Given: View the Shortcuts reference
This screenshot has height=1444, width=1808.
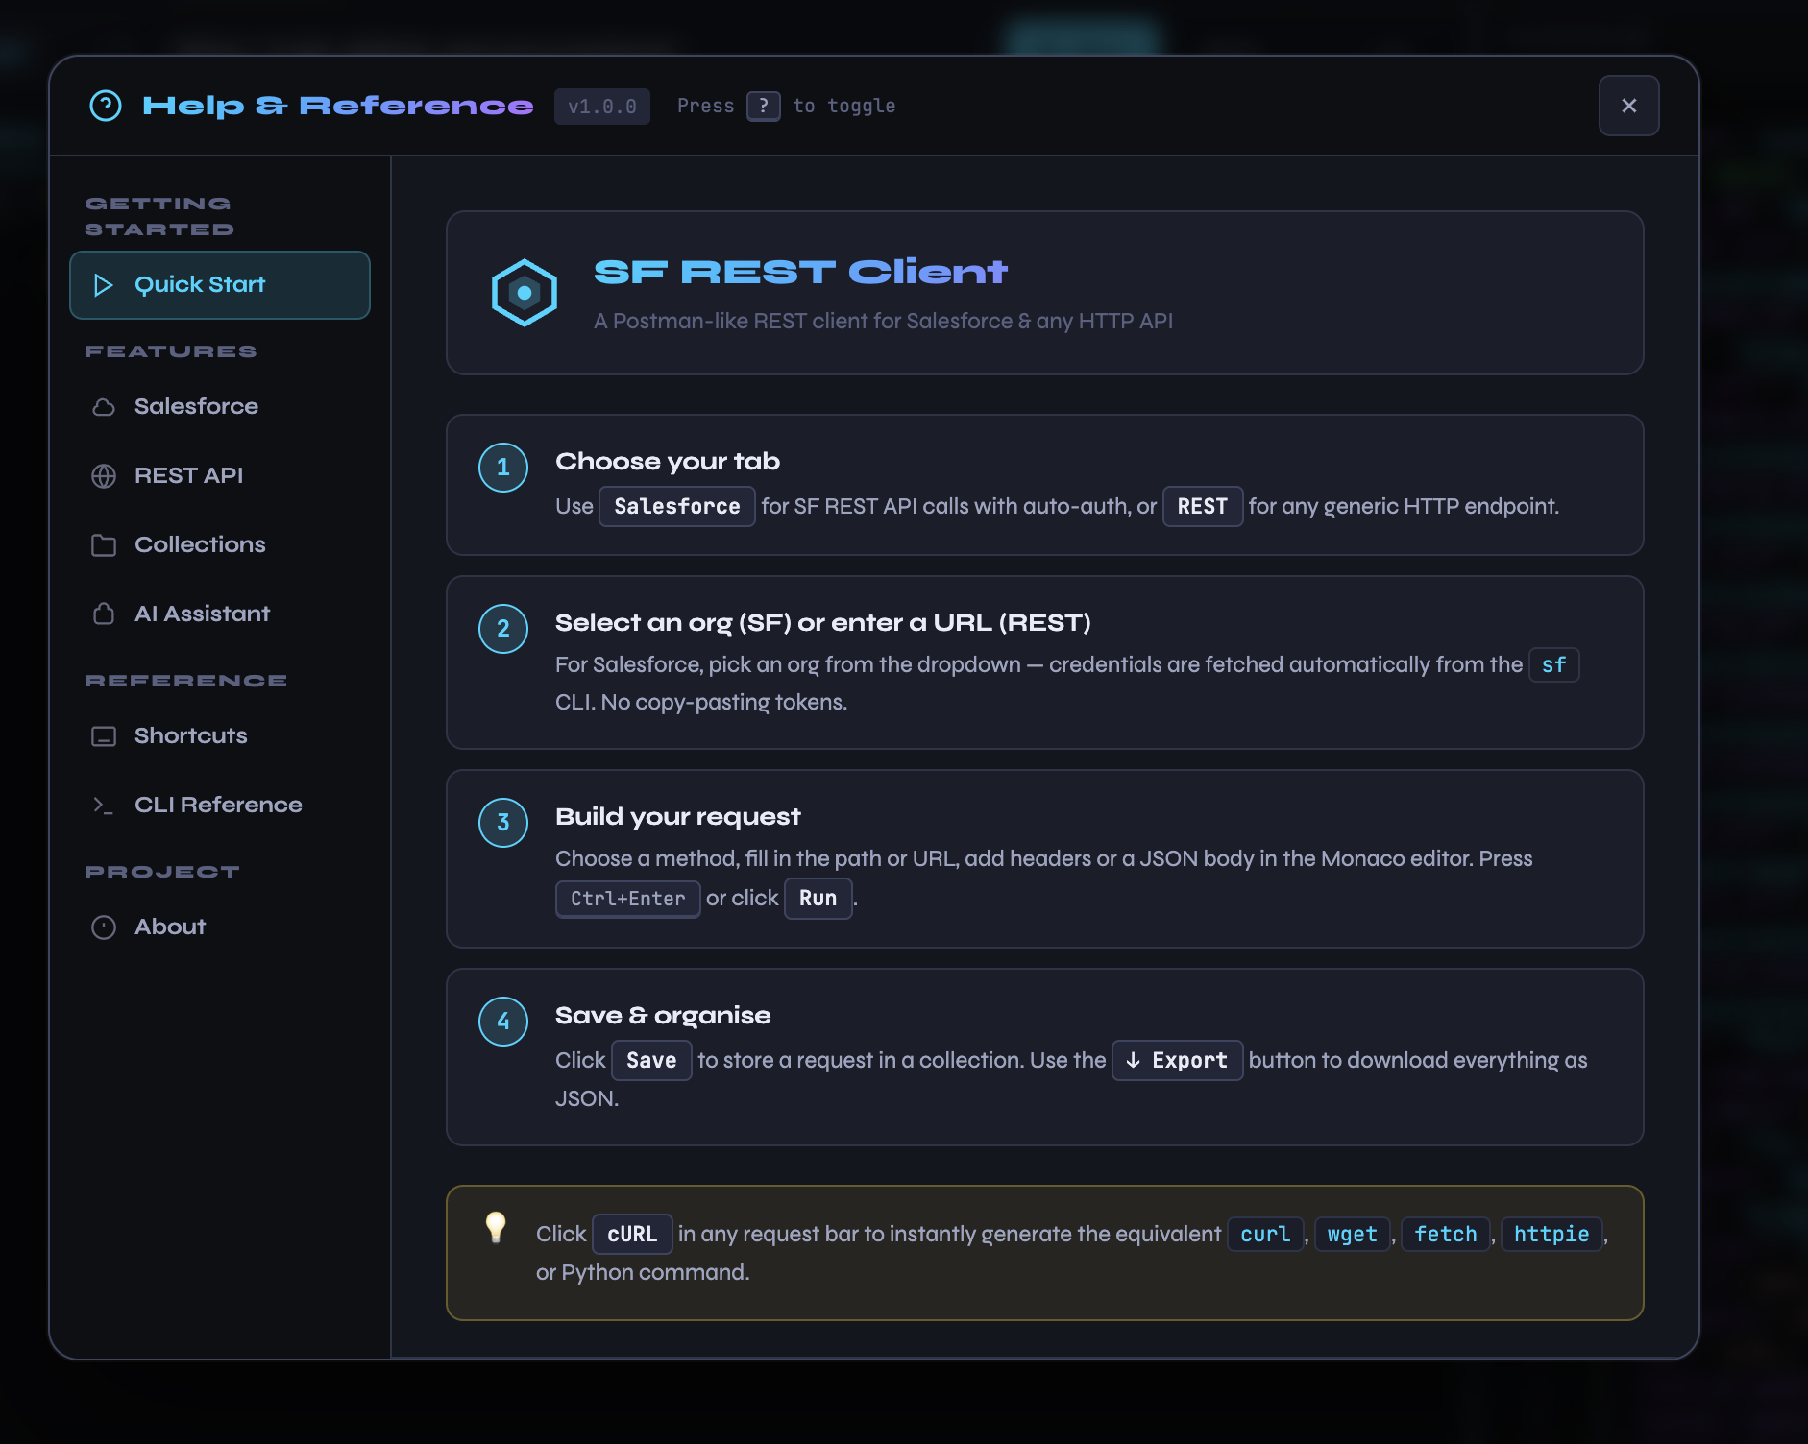Looking at the screenshot, I should (220, 736).
